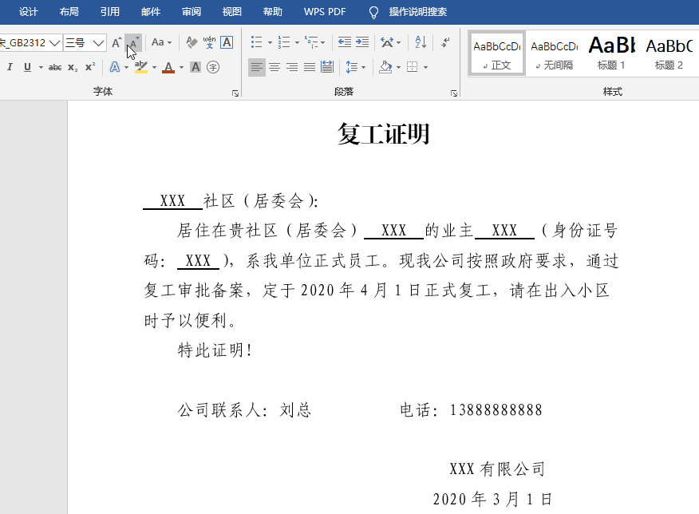Apply text highlight color

(141, 67)
